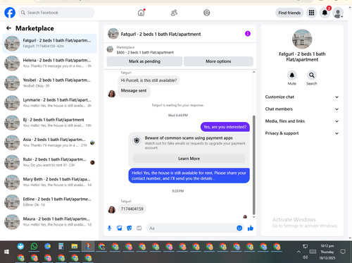
Task: Choose a GIF from composer
Action: 139,228
